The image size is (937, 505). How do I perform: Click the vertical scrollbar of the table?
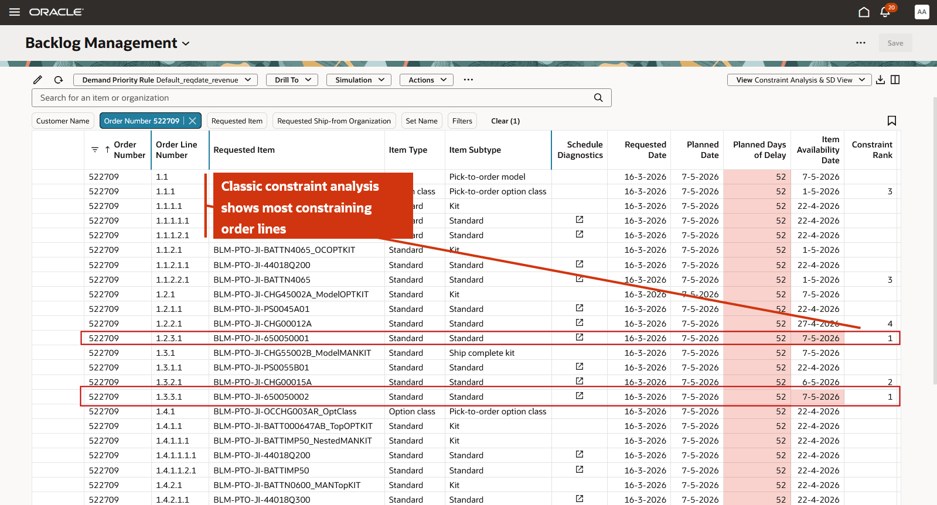[x=934, y=240]
